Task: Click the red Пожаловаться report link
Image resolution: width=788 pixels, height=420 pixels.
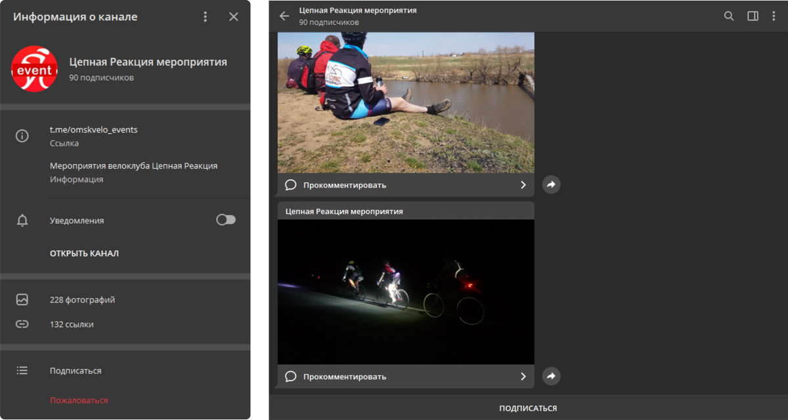Action: click(x=79, y=400)
